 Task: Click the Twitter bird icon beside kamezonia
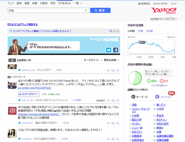coord(19,123)
